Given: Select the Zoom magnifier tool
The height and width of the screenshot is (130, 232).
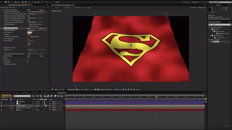Looking at the screenshot, I should pos(9,2).
